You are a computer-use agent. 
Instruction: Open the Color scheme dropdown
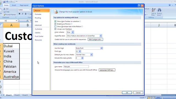(x=73, y=32)
